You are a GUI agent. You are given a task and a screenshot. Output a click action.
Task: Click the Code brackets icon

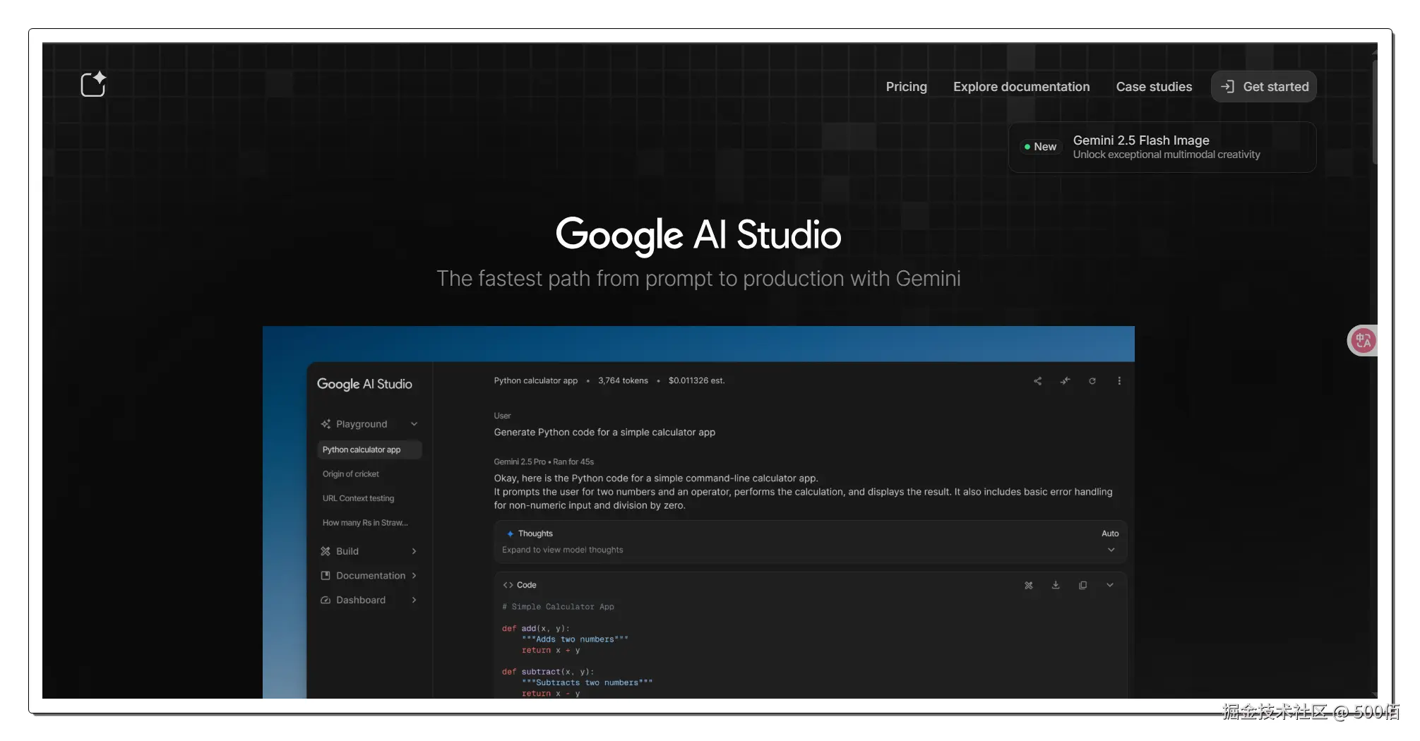coord(508,585)
